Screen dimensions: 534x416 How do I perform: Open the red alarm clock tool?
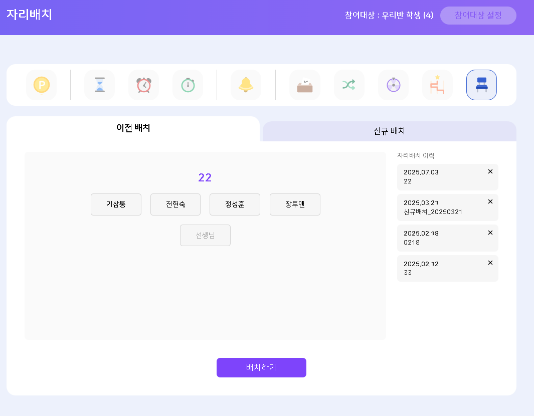coord(144,85)
